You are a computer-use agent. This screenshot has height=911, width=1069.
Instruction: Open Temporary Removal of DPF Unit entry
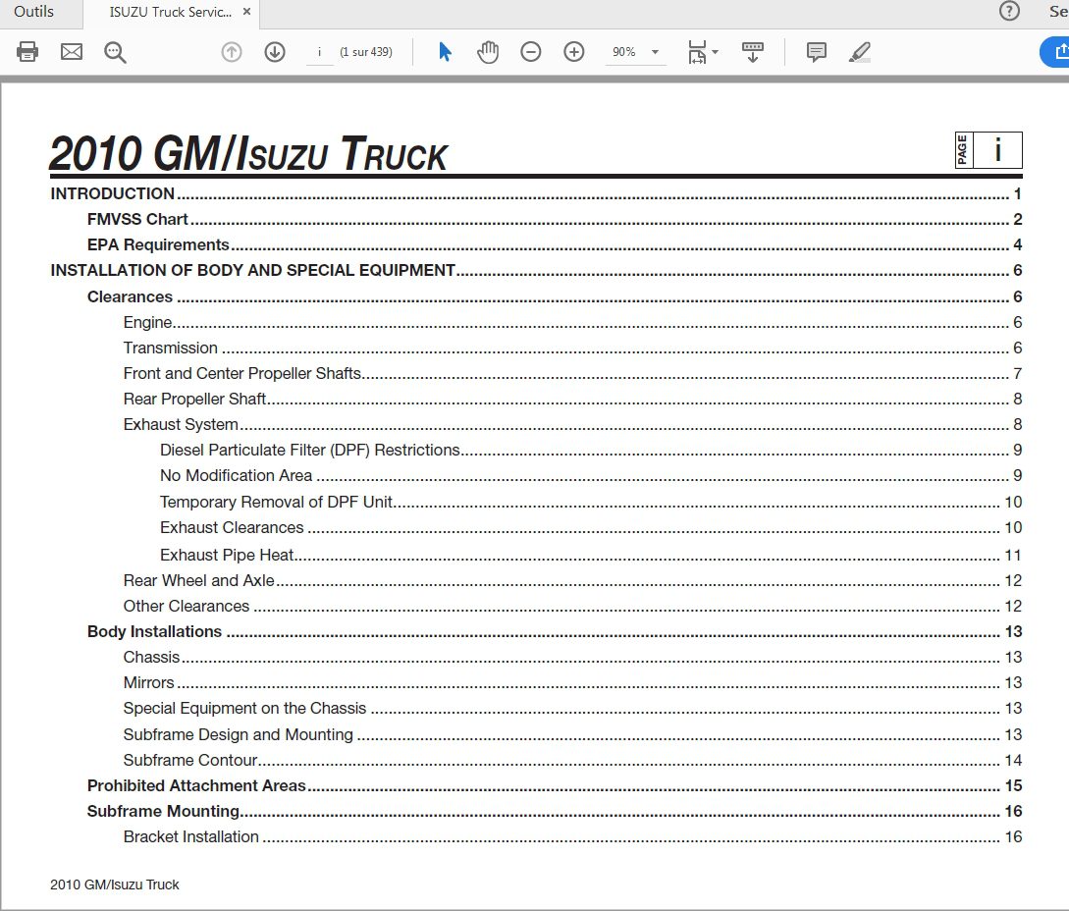(591, 502)
